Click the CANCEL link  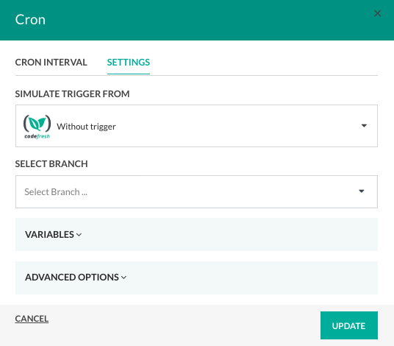pos(32,319)
